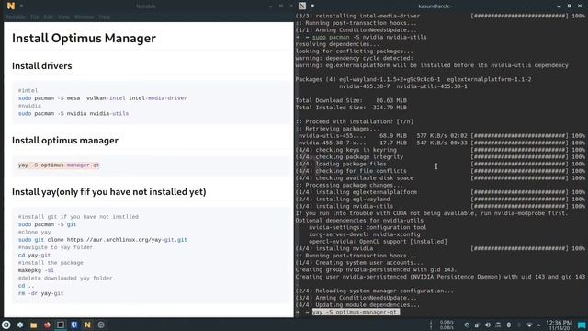Image resolution: width=588 pixels, height=331 pixels.
Task: Click the yay-git.git clone URL line
Action: point(102,240)
